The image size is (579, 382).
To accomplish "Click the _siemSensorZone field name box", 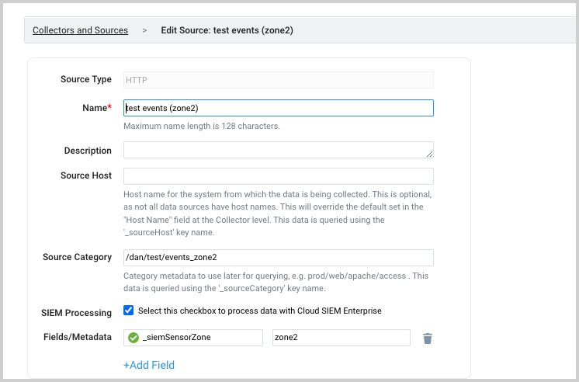I will (200, 338).
